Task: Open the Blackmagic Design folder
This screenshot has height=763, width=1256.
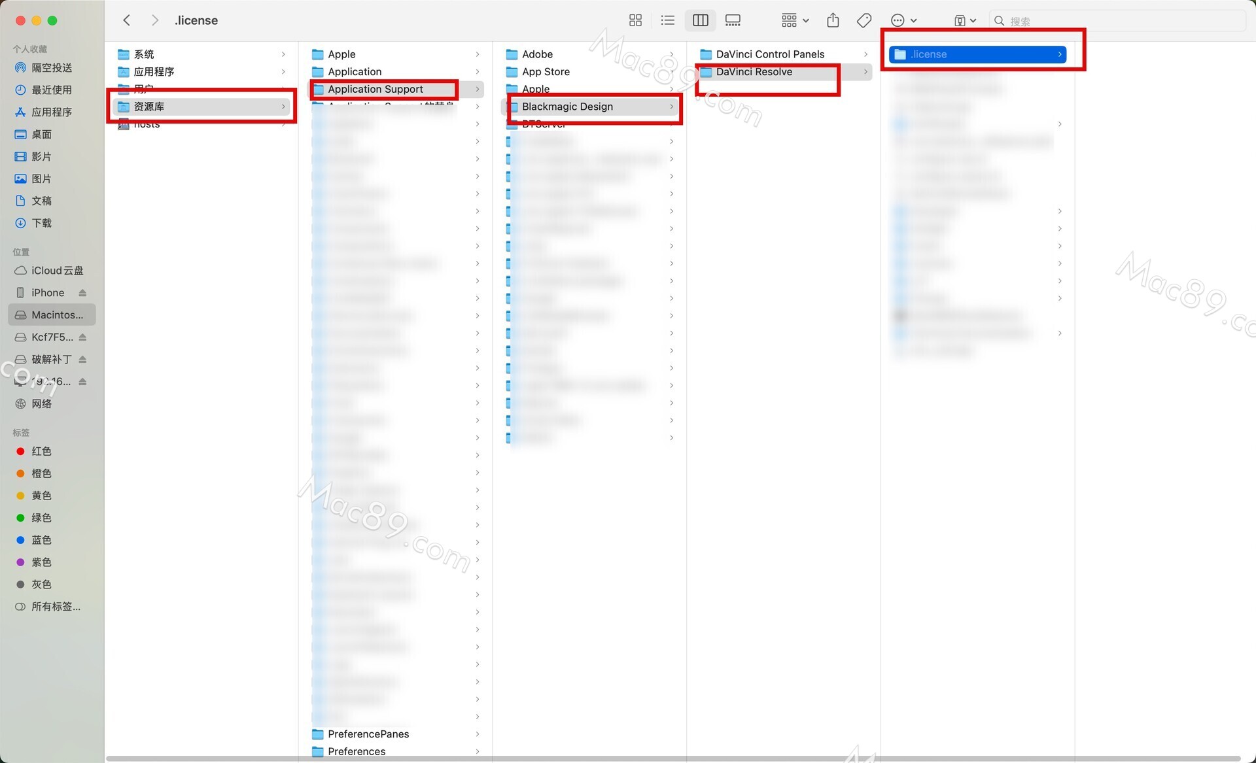Action: coord(567,107)
